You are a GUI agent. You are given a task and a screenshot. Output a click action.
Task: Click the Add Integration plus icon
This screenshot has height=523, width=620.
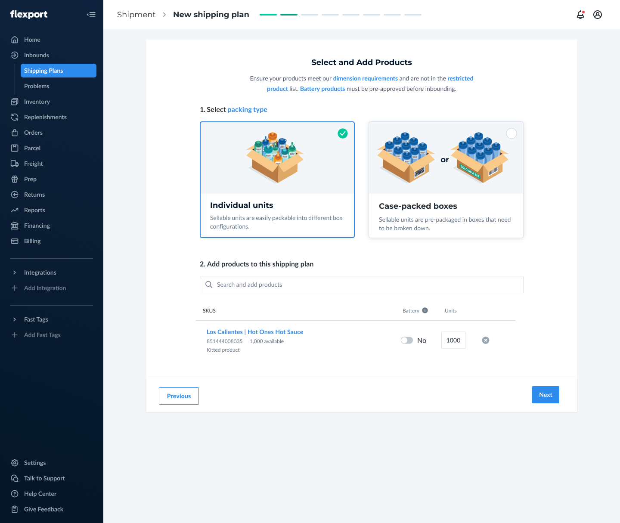pyautogui.click(x=15, y=288)
